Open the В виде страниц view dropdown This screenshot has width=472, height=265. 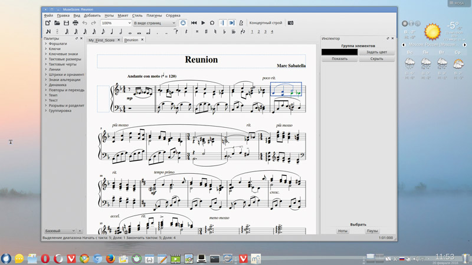tap(155, 23)
